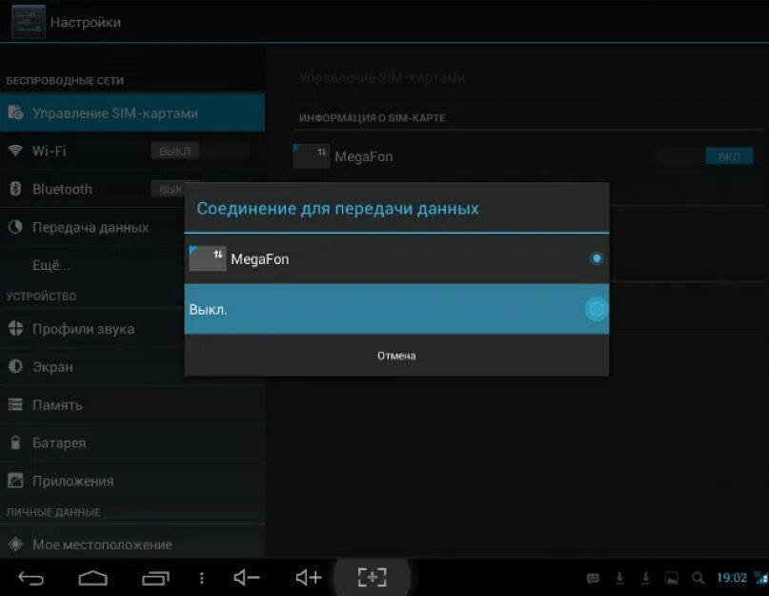Open the Приложения settings entry

(132, 482)
